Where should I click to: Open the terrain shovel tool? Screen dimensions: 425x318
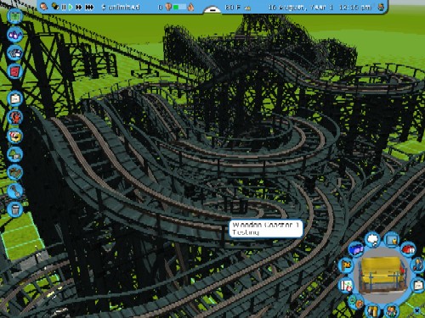15,191
